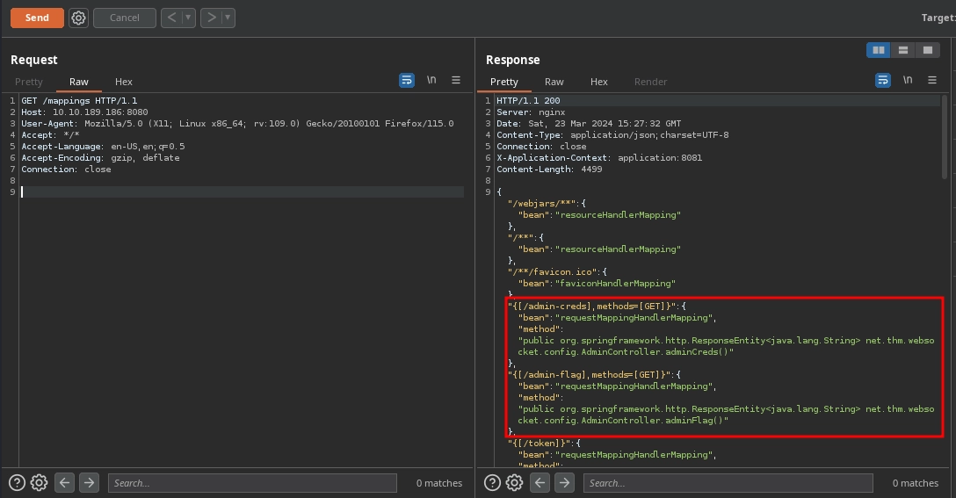The image size is (956, 498).
Task: Toggle non-printable characters (\n) in Response panel
Action: pos(908,80)
